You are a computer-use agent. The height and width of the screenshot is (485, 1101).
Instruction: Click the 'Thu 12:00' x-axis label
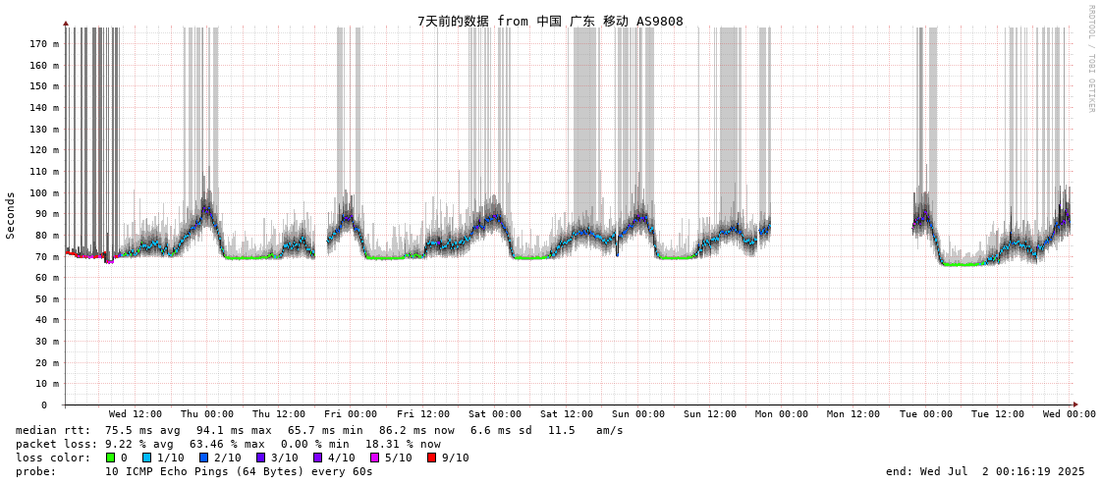279,414
